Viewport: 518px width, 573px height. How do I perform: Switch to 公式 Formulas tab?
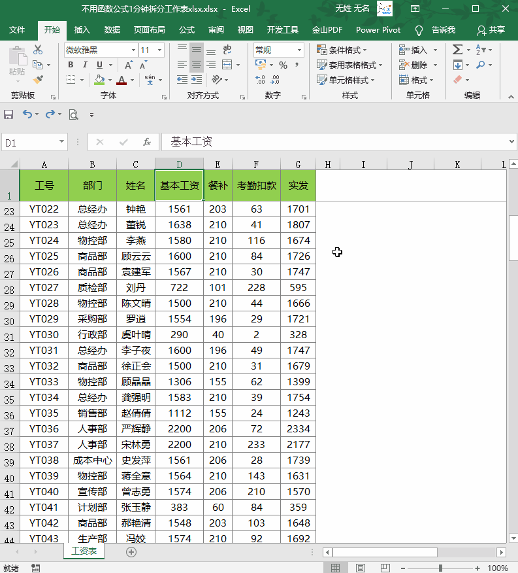click(187, 30)
